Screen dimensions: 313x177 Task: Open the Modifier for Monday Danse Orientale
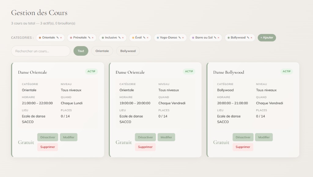point(69,137)
